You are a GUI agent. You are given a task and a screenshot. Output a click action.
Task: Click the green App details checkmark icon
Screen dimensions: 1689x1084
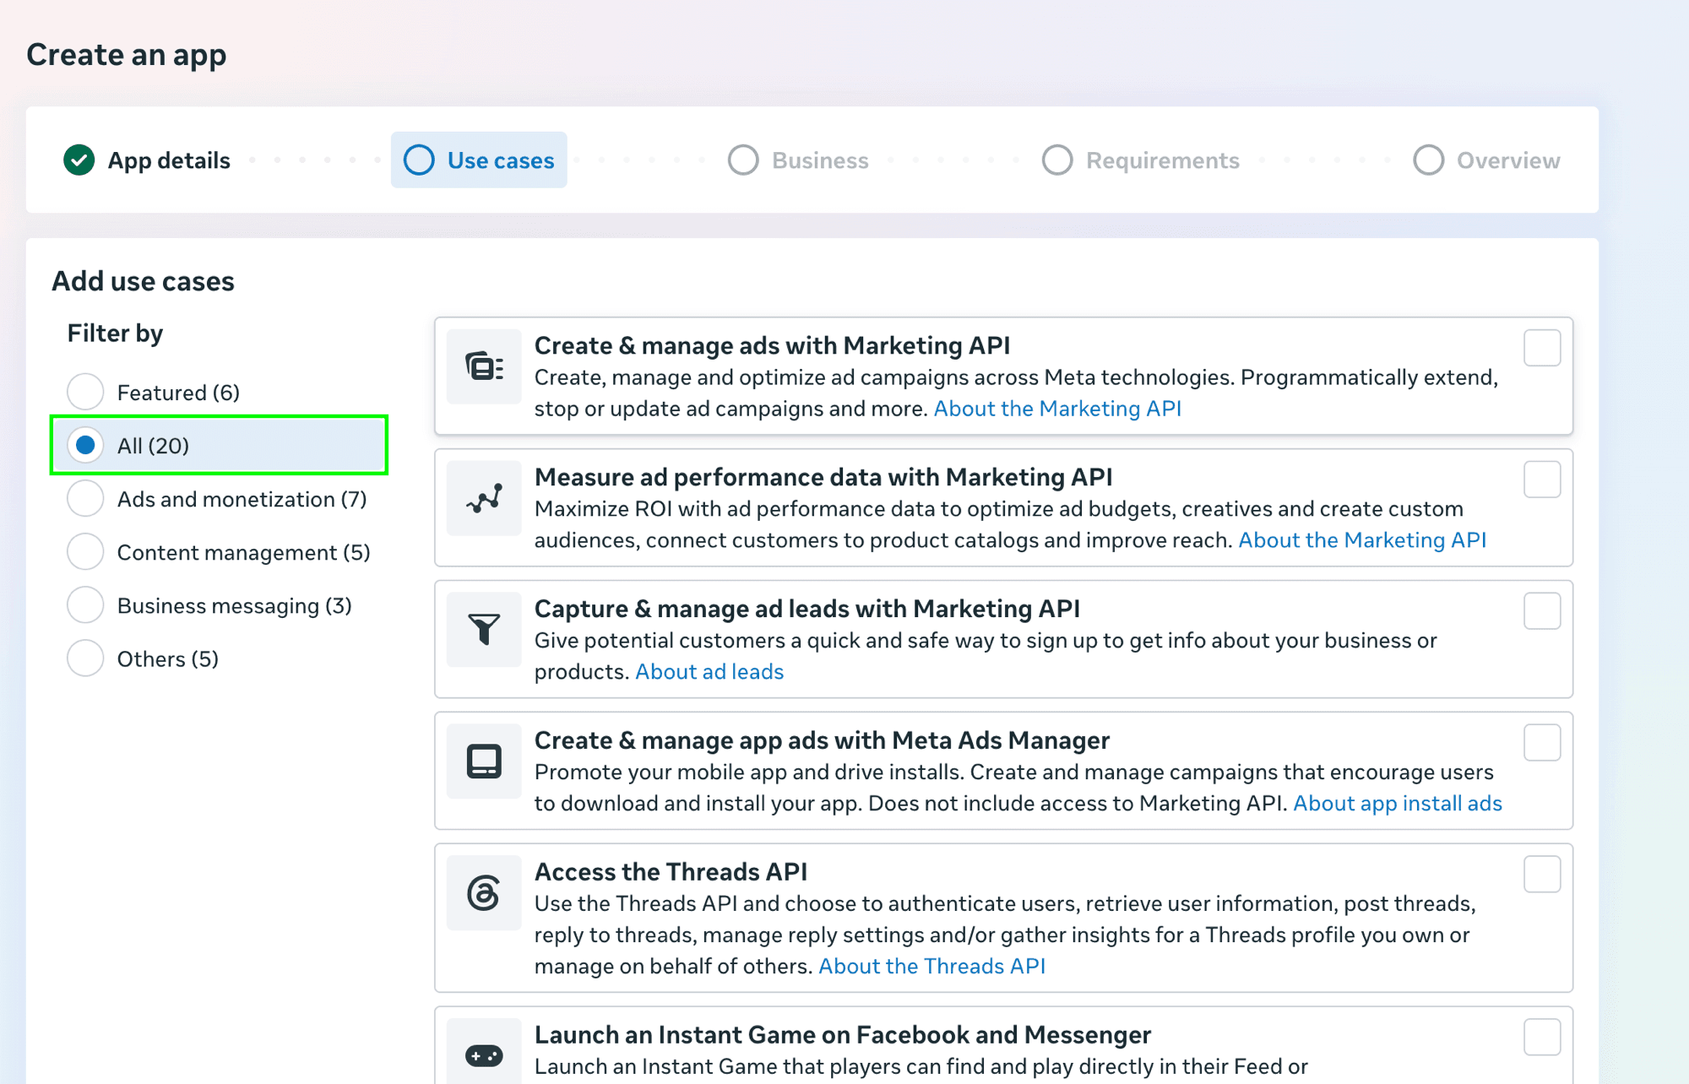(79, 160)
